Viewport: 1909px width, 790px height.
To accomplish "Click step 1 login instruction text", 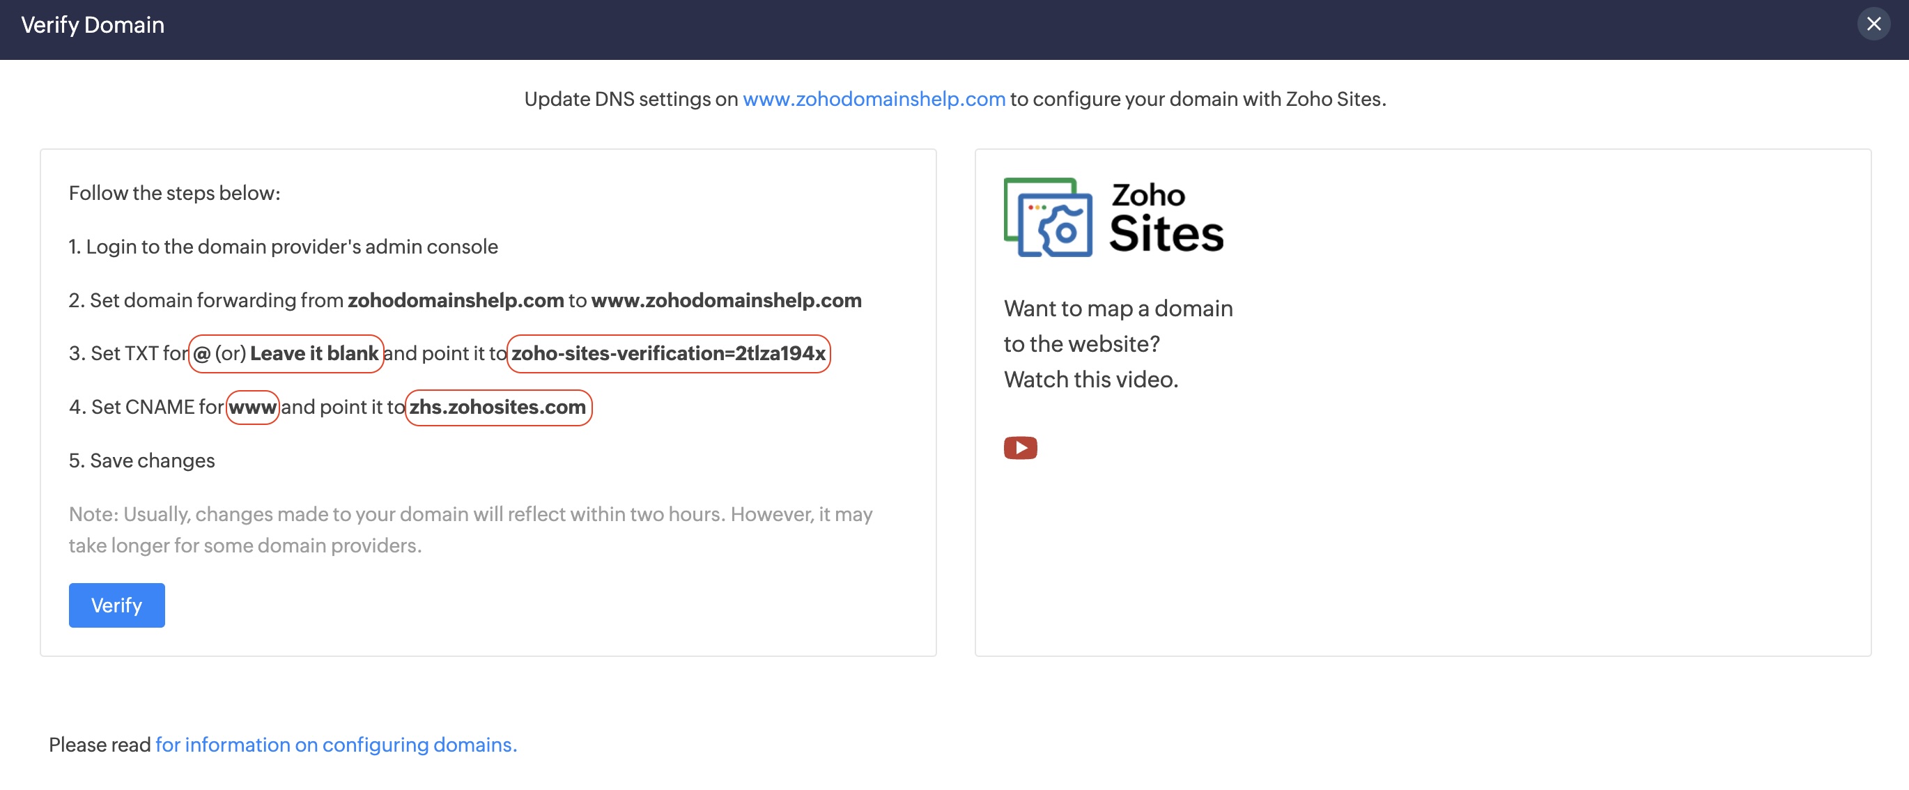I will (x=291, y=247).
